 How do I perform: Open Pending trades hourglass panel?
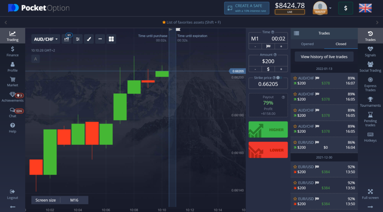click(370, 119)
